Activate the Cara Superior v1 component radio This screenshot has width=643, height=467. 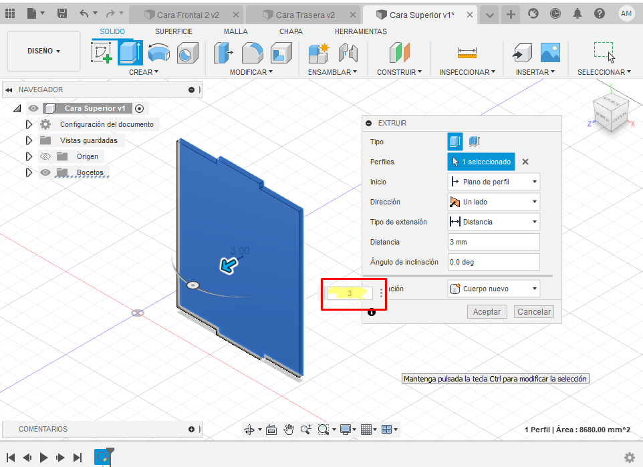coord(140,108)
